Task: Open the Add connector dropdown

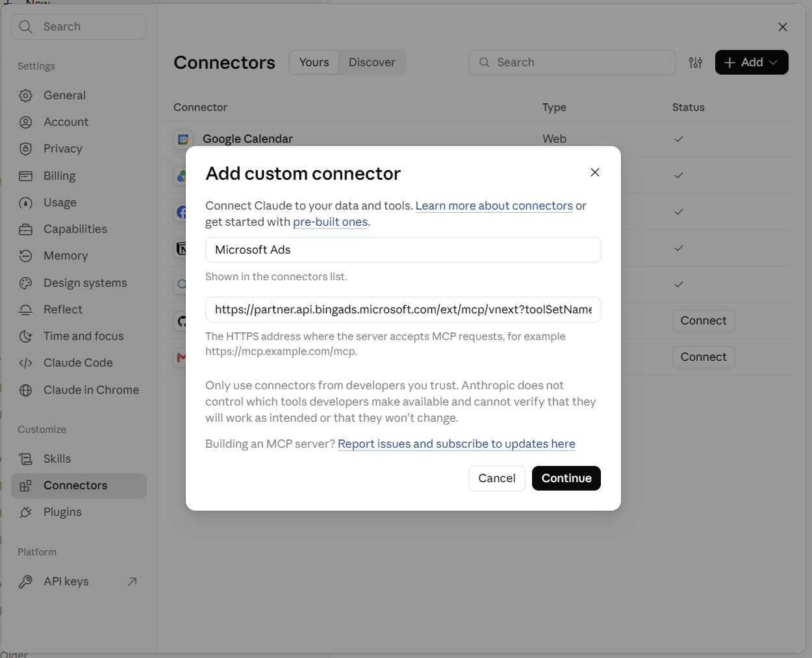Action: (x=752, y=62)
